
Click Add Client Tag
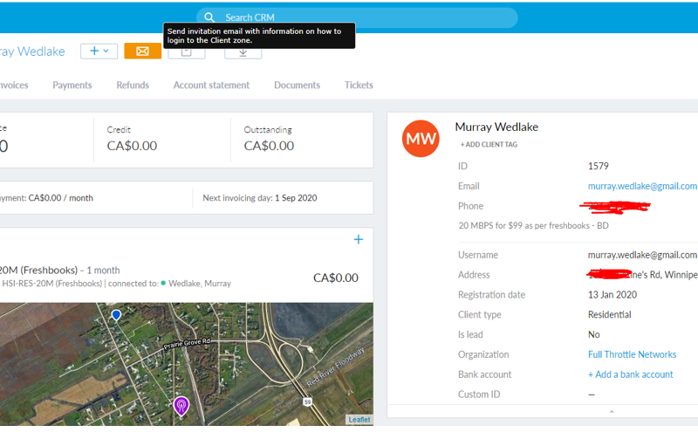[x=489, y=145]
